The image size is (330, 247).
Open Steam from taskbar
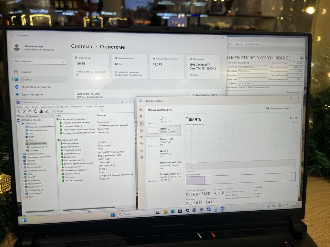(187, 210)
